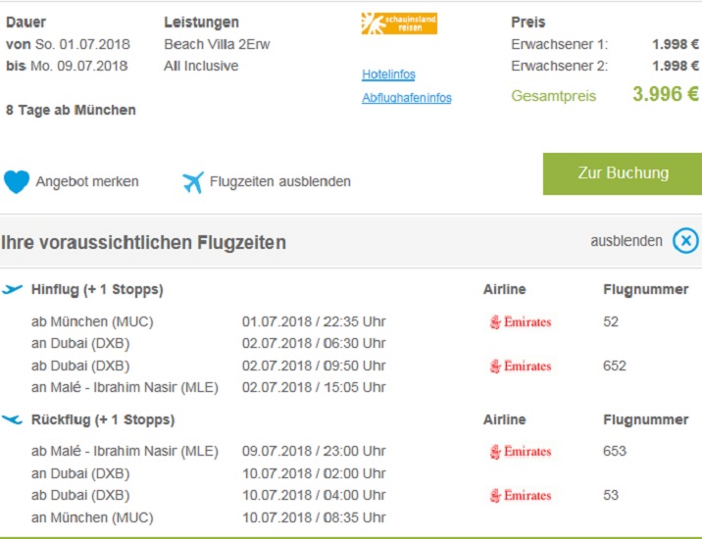Viewport: 702px width, 539px height.
Task: Click the airplane icon beside Flugzeiten ausblenden
Action: point(192,182)
